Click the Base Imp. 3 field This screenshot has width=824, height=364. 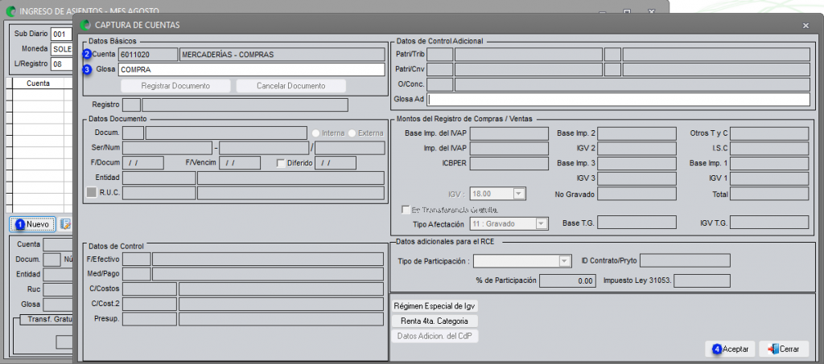point(637,164)
